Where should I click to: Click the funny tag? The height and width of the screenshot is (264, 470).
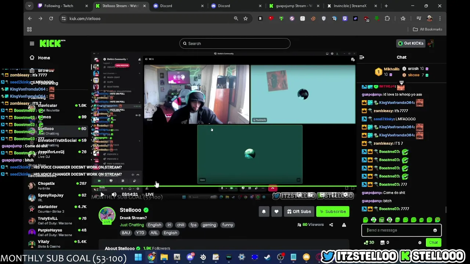(x=228, y=225)
